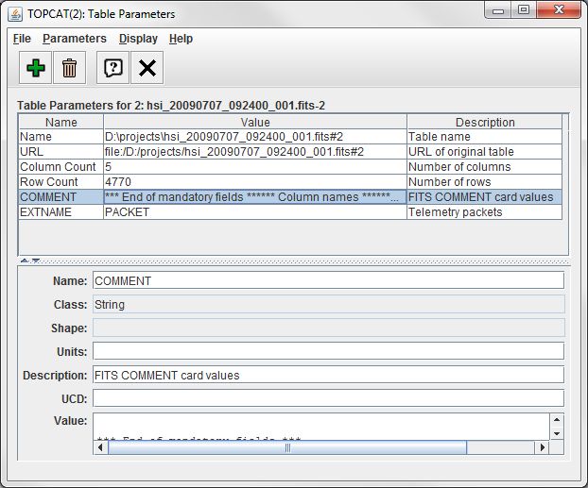Image resolution: width=588 pixels, height=488 pixels.
Task: Click the green plus Add Parameter icon
Action: pyautogui.click(x=35, y=68)
